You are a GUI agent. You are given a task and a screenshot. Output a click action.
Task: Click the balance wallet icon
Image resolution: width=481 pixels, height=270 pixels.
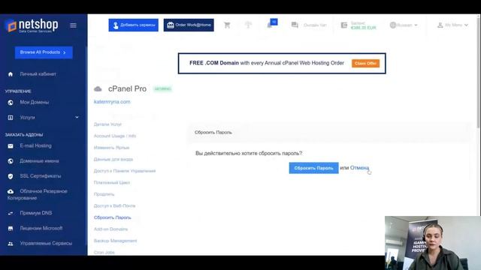point(344,25)
